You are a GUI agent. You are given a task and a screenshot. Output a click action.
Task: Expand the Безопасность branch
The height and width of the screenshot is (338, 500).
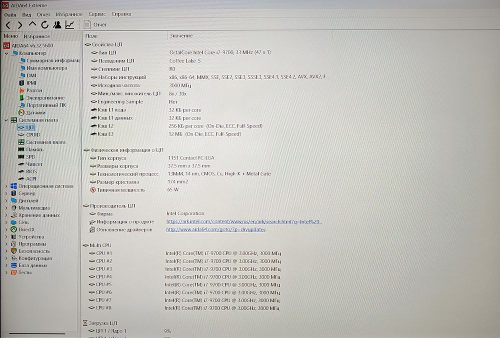point(6,251)
